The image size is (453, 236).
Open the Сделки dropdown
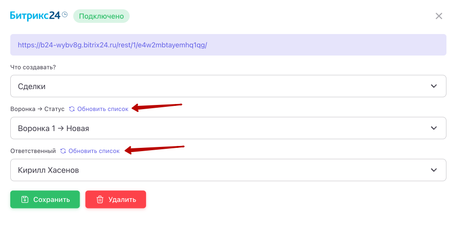228,86
